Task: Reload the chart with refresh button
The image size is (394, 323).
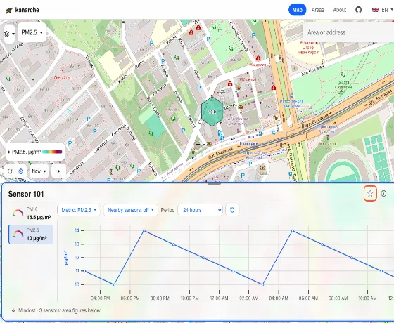Action: coord(232,210)
